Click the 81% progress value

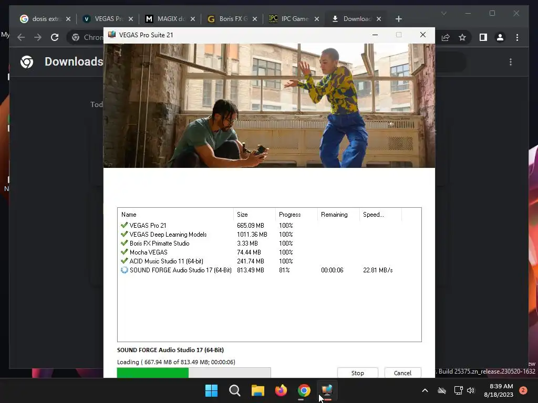tap(284, 270)
